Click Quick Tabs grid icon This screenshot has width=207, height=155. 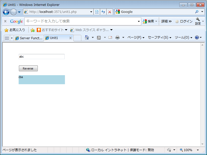7,38
